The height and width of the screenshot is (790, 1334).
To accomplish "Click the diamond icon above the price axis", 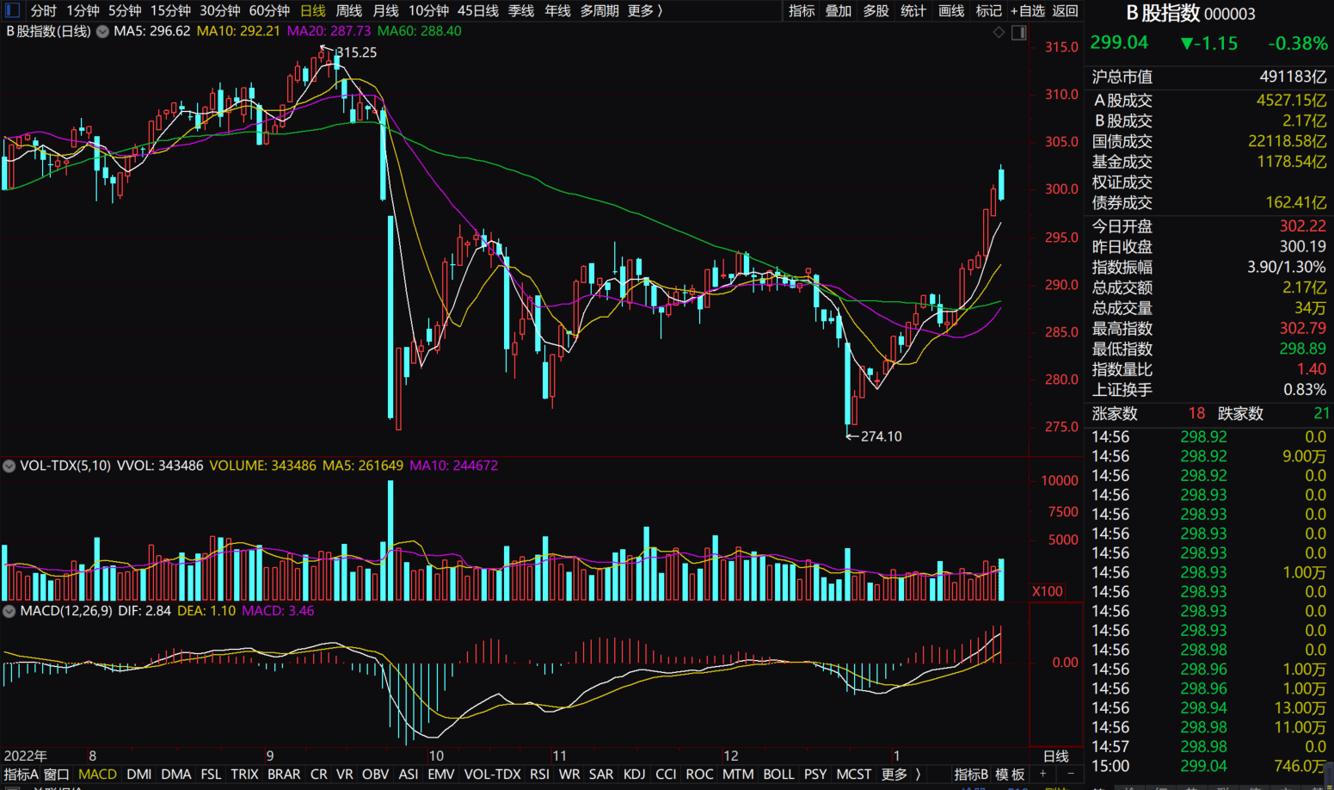I will click(999, 32).
